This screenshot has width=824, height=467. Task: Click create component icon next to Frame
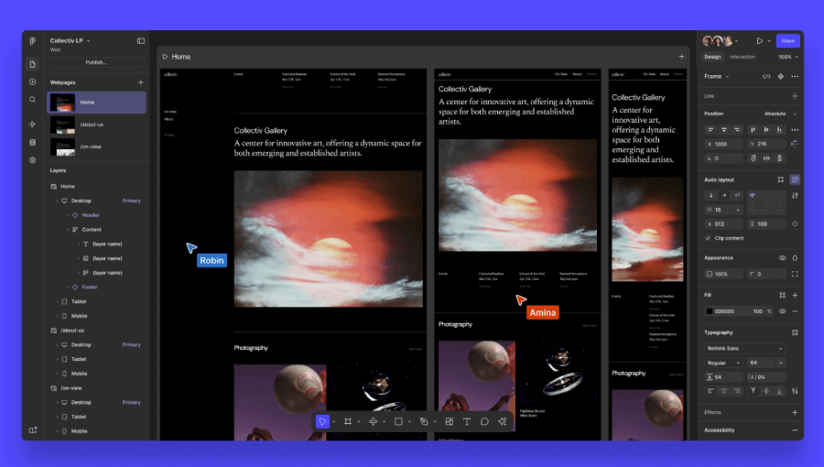pos(781,77)
